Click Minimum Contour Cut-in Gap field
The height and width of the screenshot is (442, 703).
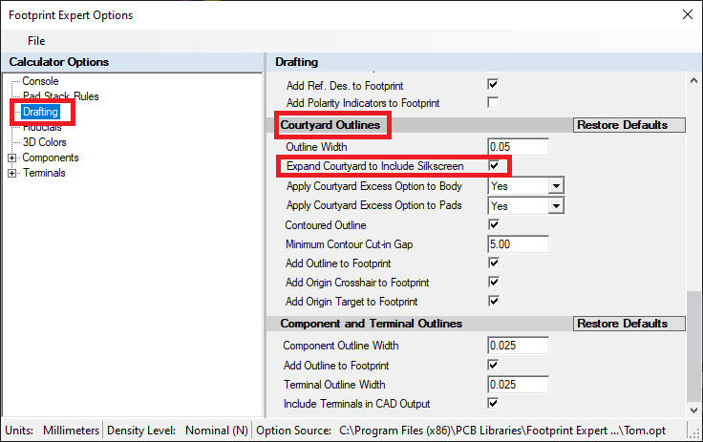pos(518,244)
